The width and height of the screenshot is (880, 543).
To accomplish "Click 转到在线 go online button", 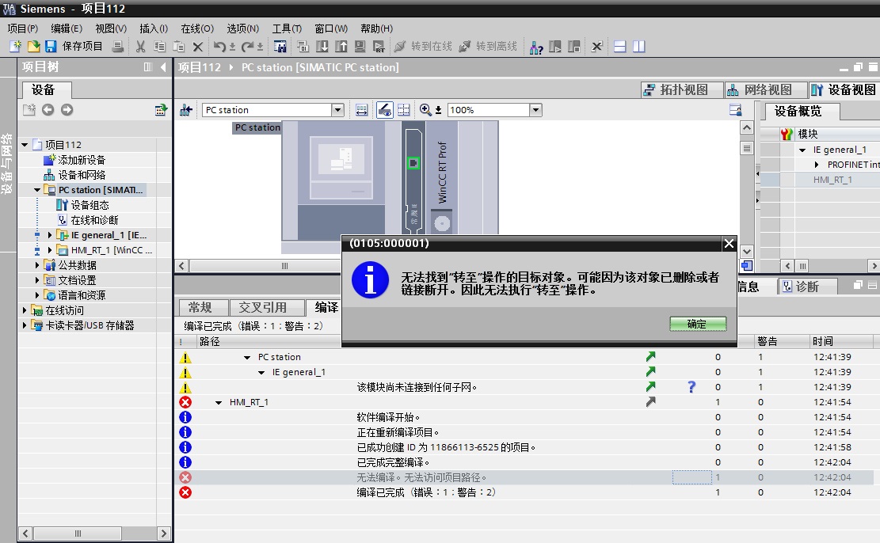I will [423, 47].
